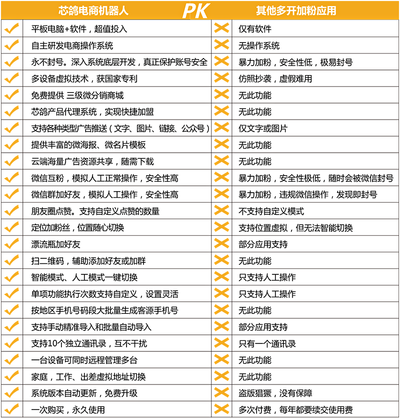The image size is (400, 419).
Task: Select the text 单项功能执行次数支持自定义，设置灵活
Action: [104, 294]
